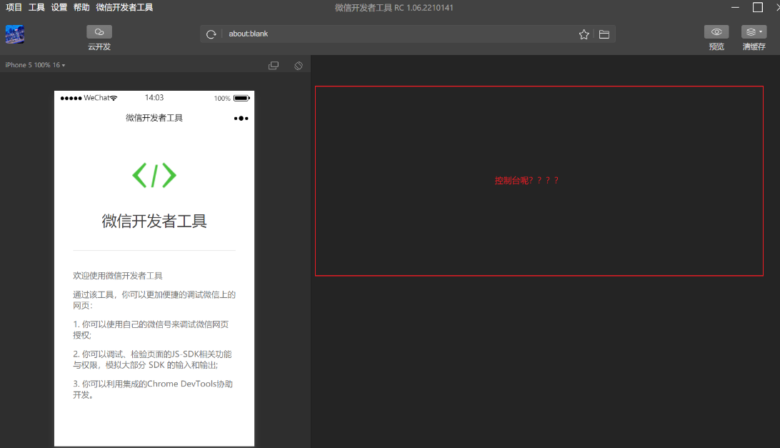
Task: Click the 清缓存 label
Action: [754, 46]
